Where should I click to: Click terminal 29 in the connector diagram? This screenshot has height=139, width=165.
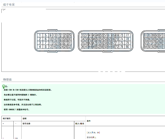(x=69, y=35)
